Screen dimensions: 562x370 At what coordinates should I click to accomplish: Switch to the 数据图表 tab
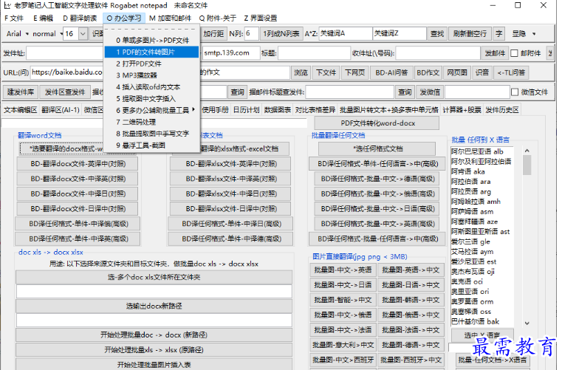click(278, 110)
